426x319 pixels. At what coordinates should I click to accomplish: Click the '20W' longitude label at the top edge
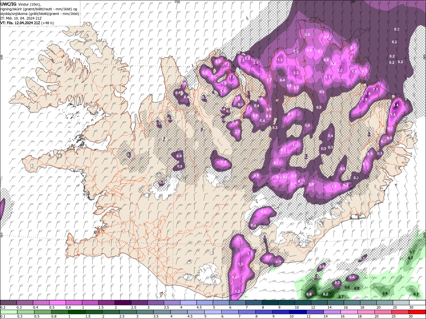tap(177, 2)
